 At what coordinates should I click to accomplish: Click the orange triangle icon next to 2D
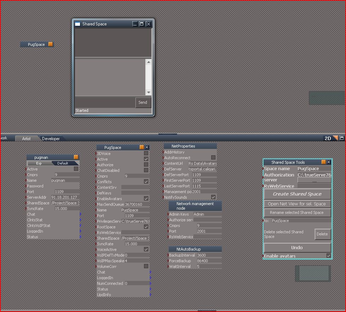pyautogui.click(x=335, y=138)
